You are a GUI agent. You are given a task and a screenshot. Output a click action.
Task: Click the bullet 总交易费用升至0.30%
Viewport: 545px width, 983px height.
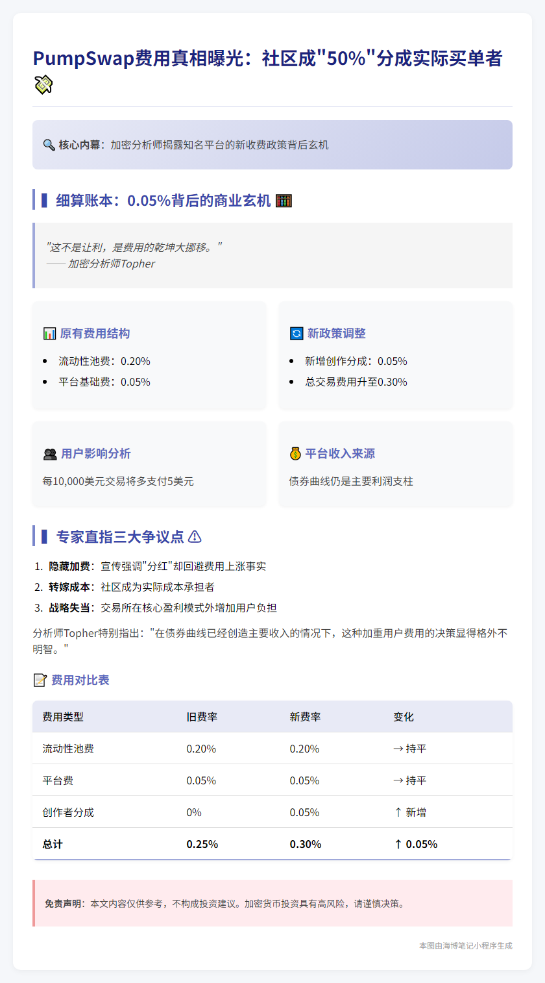356,382
